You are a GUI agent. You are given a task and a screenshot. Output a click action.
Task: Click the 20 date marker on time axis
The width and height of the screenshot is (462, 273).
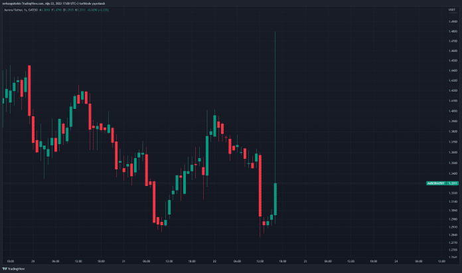click(x=33, y=262)
